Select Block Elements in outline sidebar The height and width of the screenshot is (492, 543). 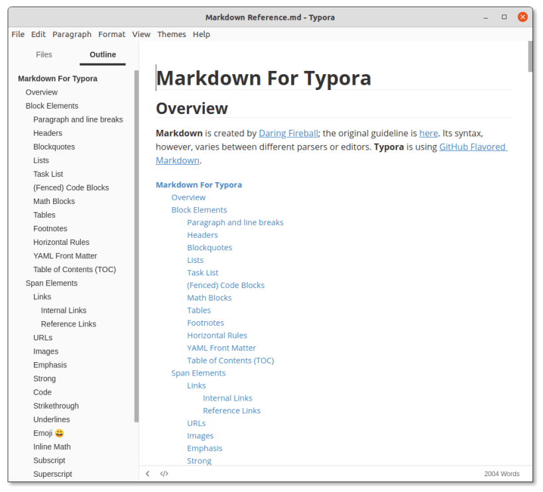52,106
